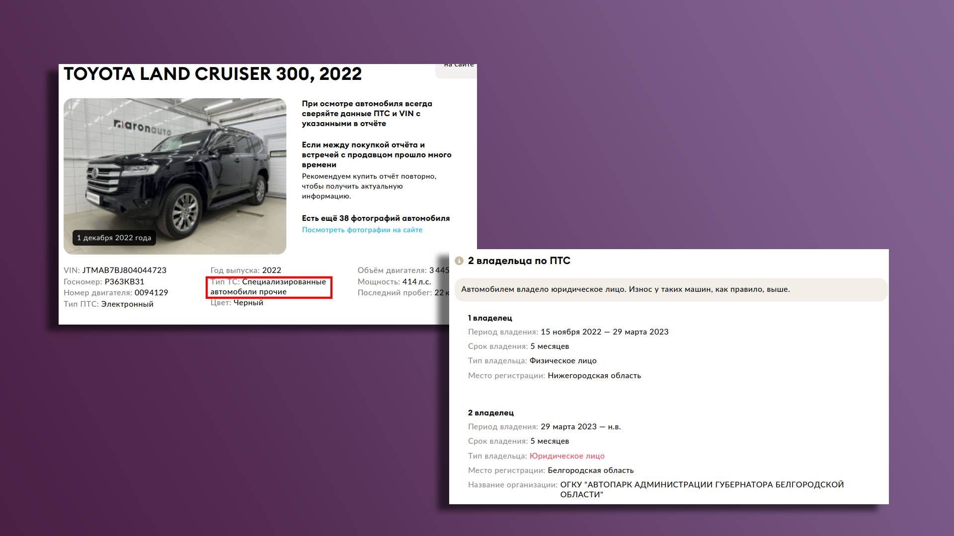Click 'Нижегородская область' registration place
Viewport: 954px width, 536px height.
594,376
